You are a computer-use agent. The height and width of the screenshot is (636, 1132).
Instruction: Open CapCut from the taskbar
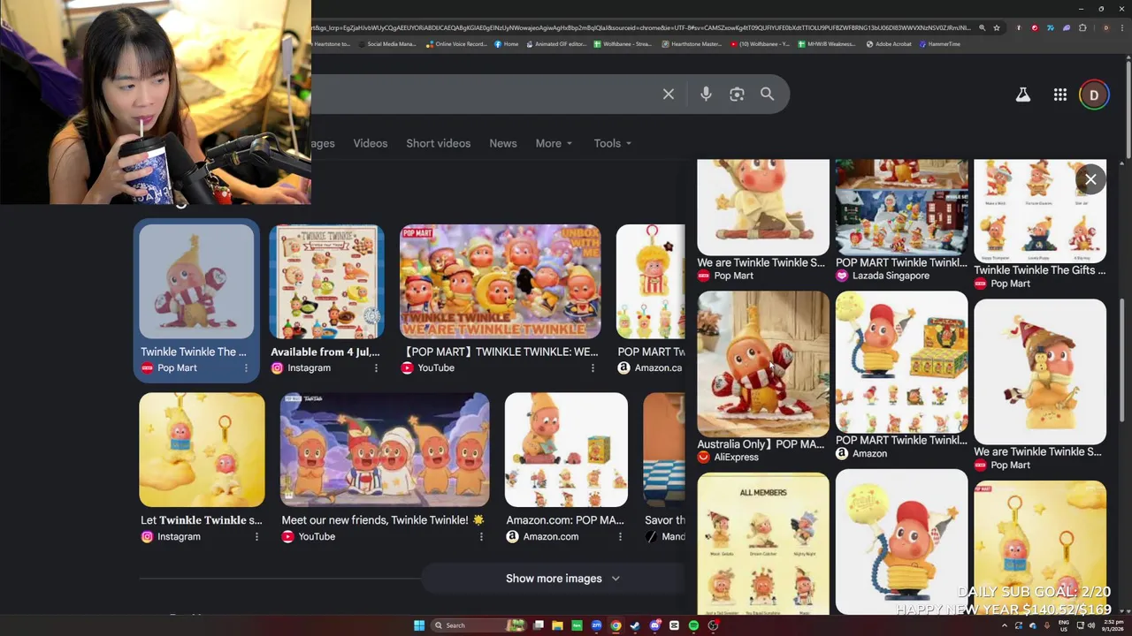point(674,625)
